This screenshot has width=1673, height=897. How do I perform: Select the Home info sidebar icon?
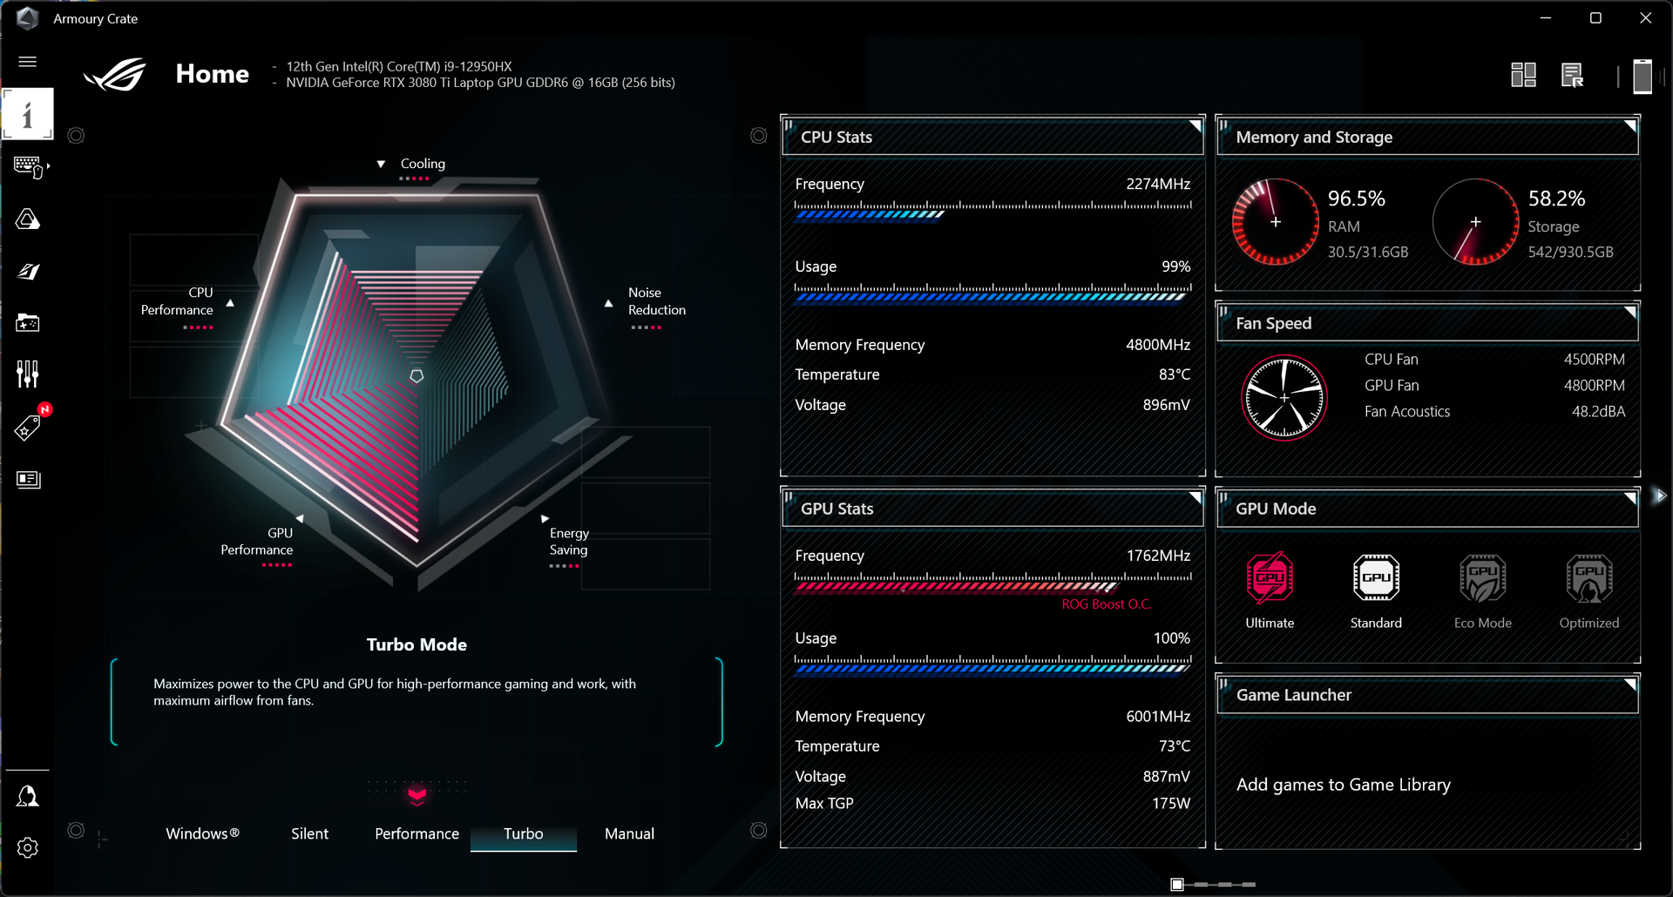pos(28,114)
